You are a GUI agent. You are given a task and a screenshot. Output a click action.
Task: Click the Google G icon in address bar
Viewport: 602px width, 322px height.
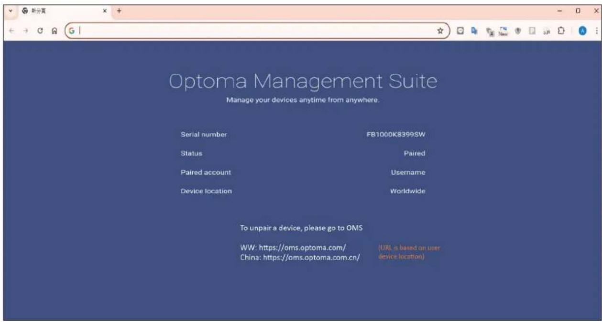(72, 30)
